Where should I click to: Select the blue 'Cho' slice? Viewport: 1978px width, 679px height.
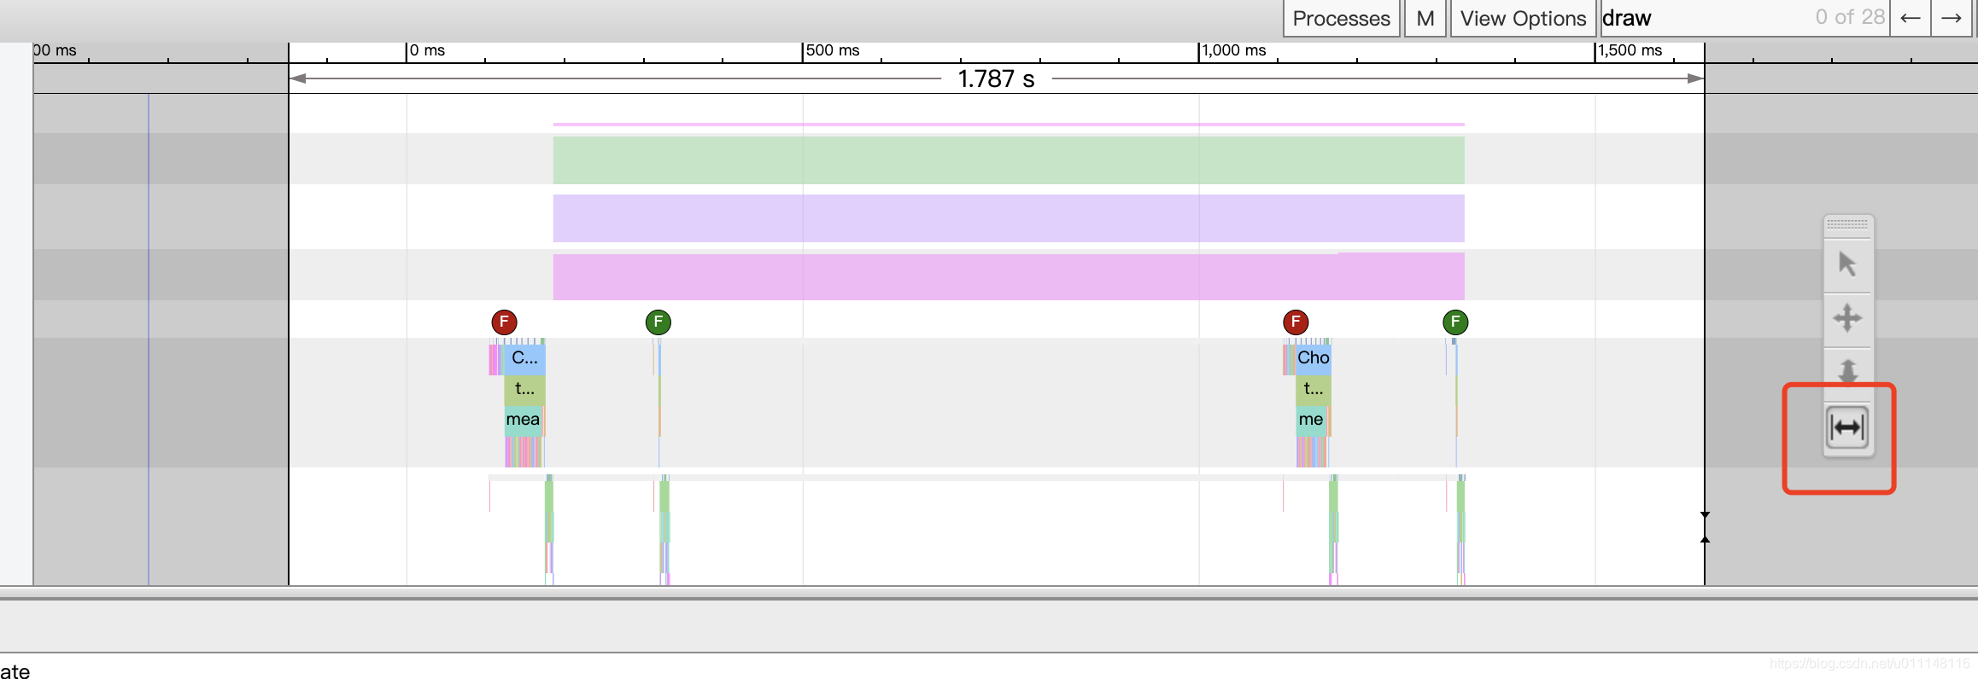coord(1314,358)
